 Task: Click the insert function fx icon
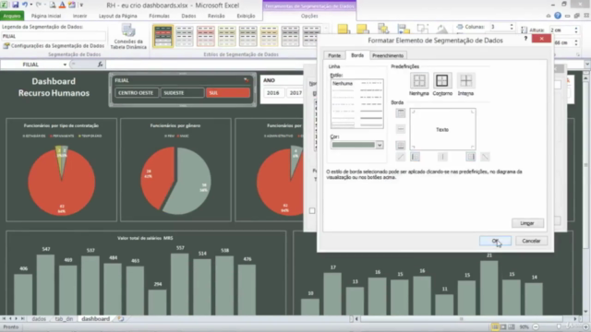click(x=101, y=65)
